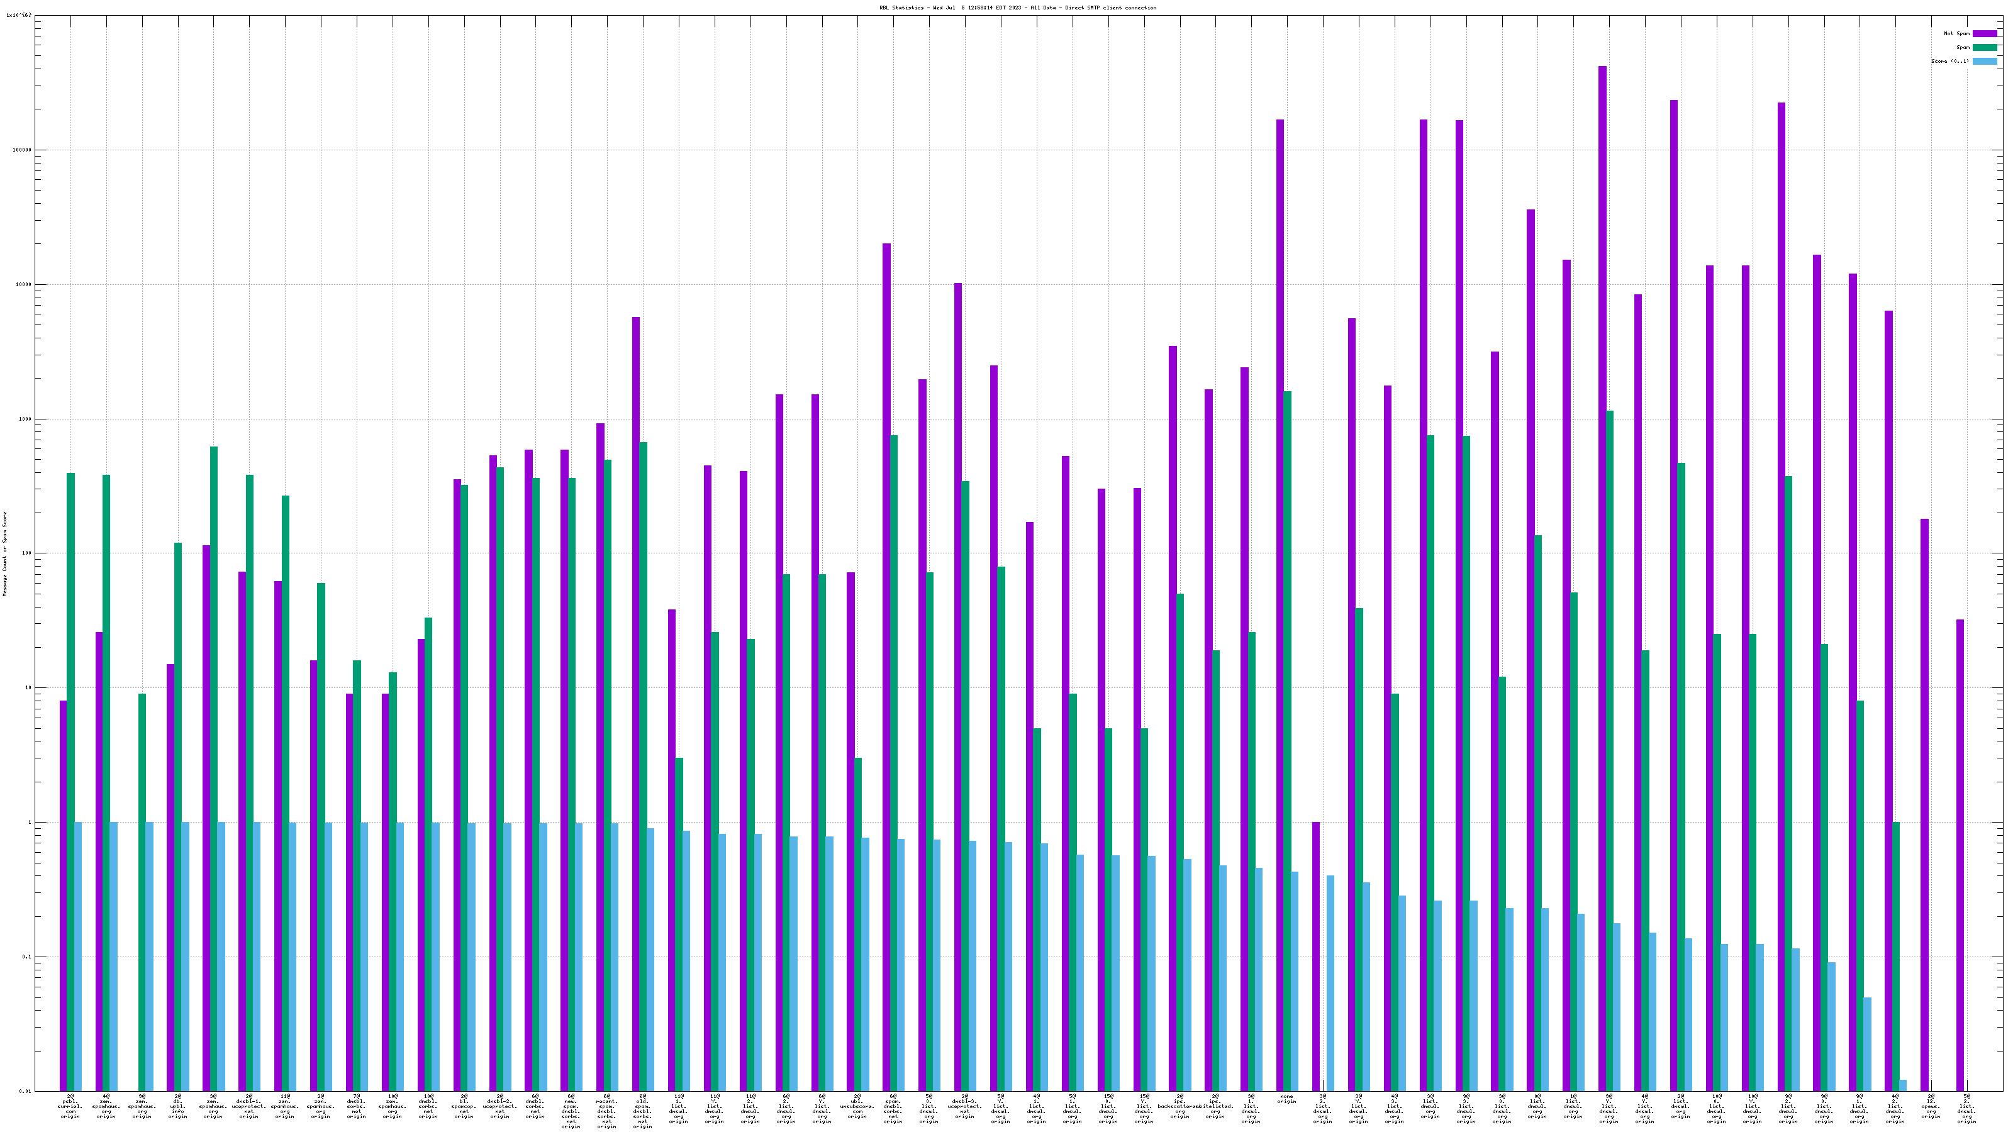
Task: Click the apews.org x-axis label
Action: pyautogui.click(x=1931, y=1107)
